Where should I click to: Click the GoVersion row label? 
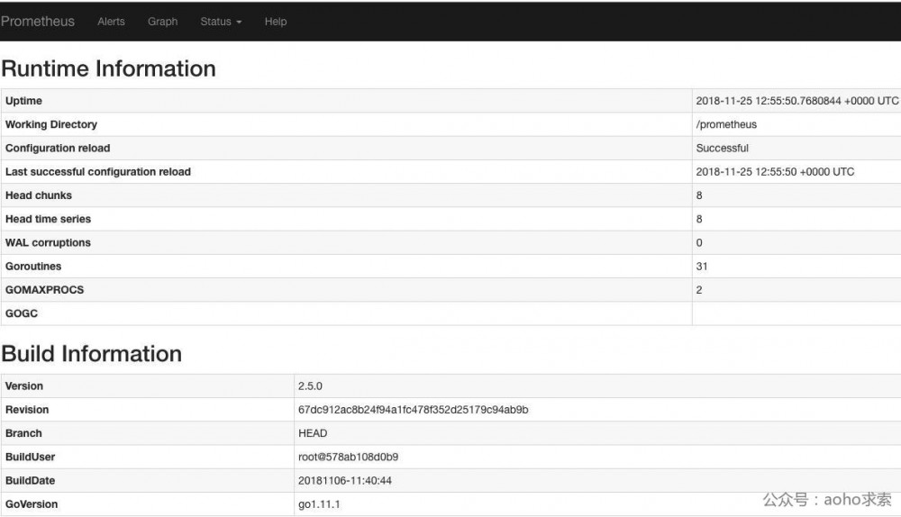(x=32, y=503)
